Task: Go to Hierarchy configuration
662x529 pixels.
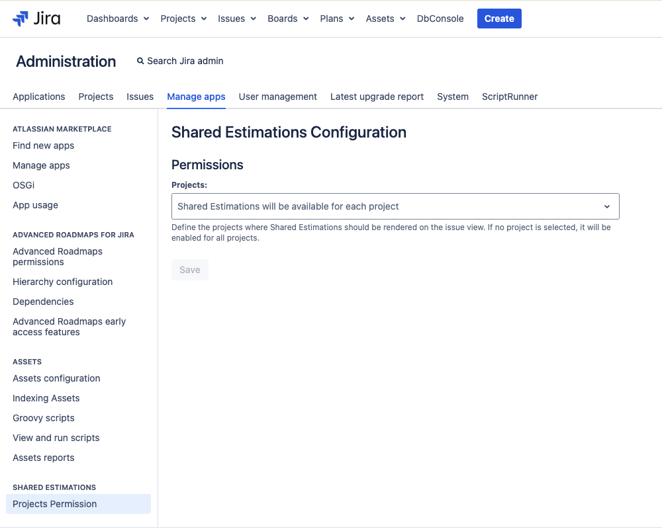Action: [62, 282]
